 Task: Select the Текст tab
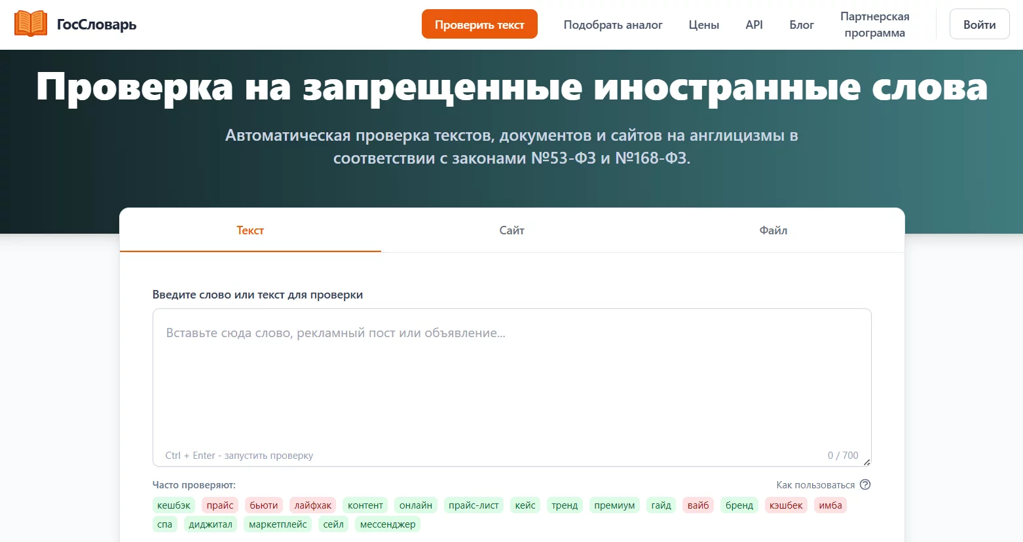pos(250,230)
